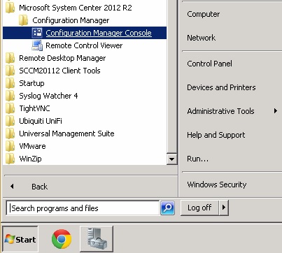The image size is (282, 253).
Task: Expand the 'Startup' folder label
Action: [x=31, y=83]
